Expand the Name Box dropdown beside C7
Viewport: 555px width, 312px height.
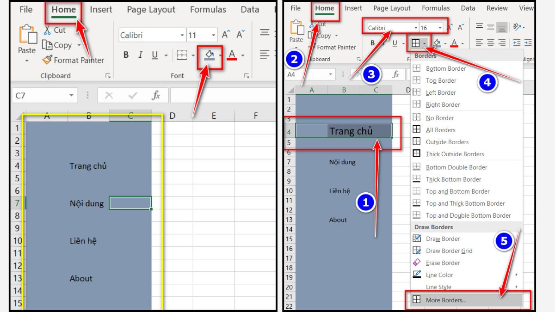pyautogui.click(x=71, y=95)
